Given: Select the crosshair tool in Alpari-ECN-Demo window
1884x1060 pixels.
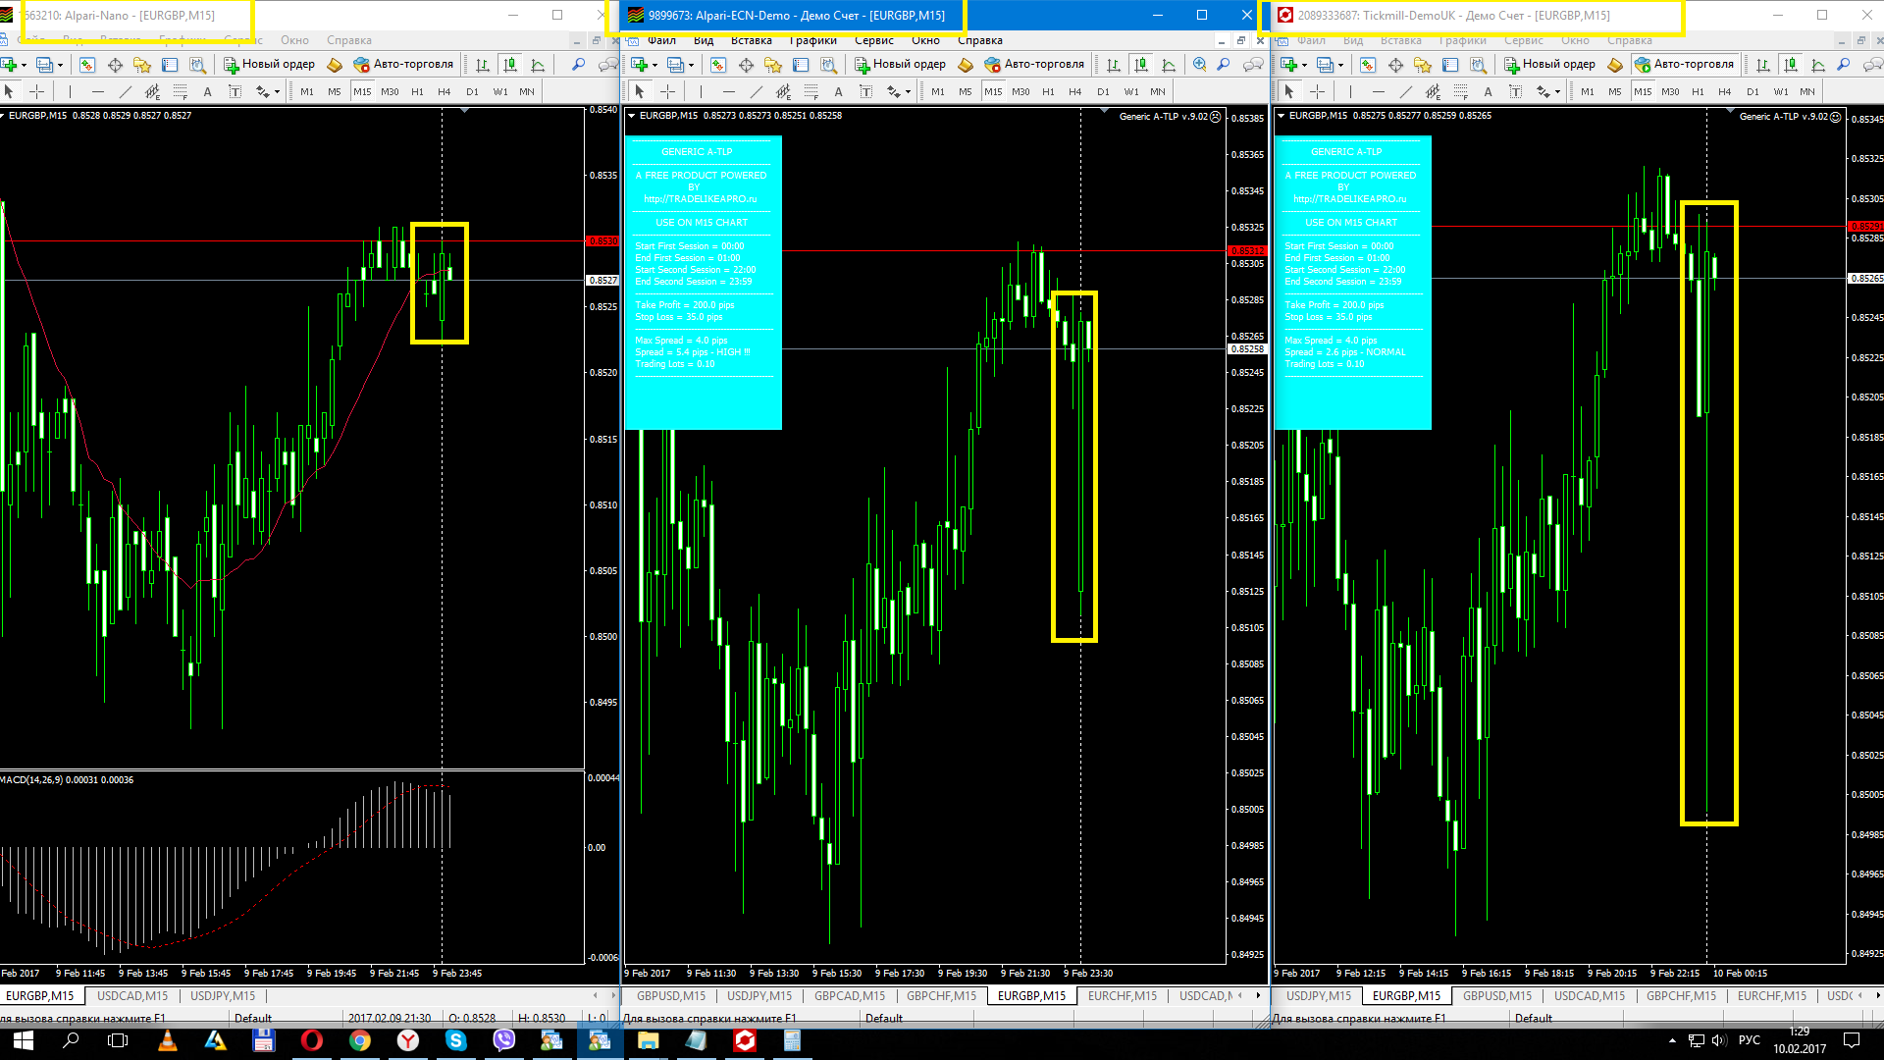Looking at the screenshot, I should pos(668,91).
